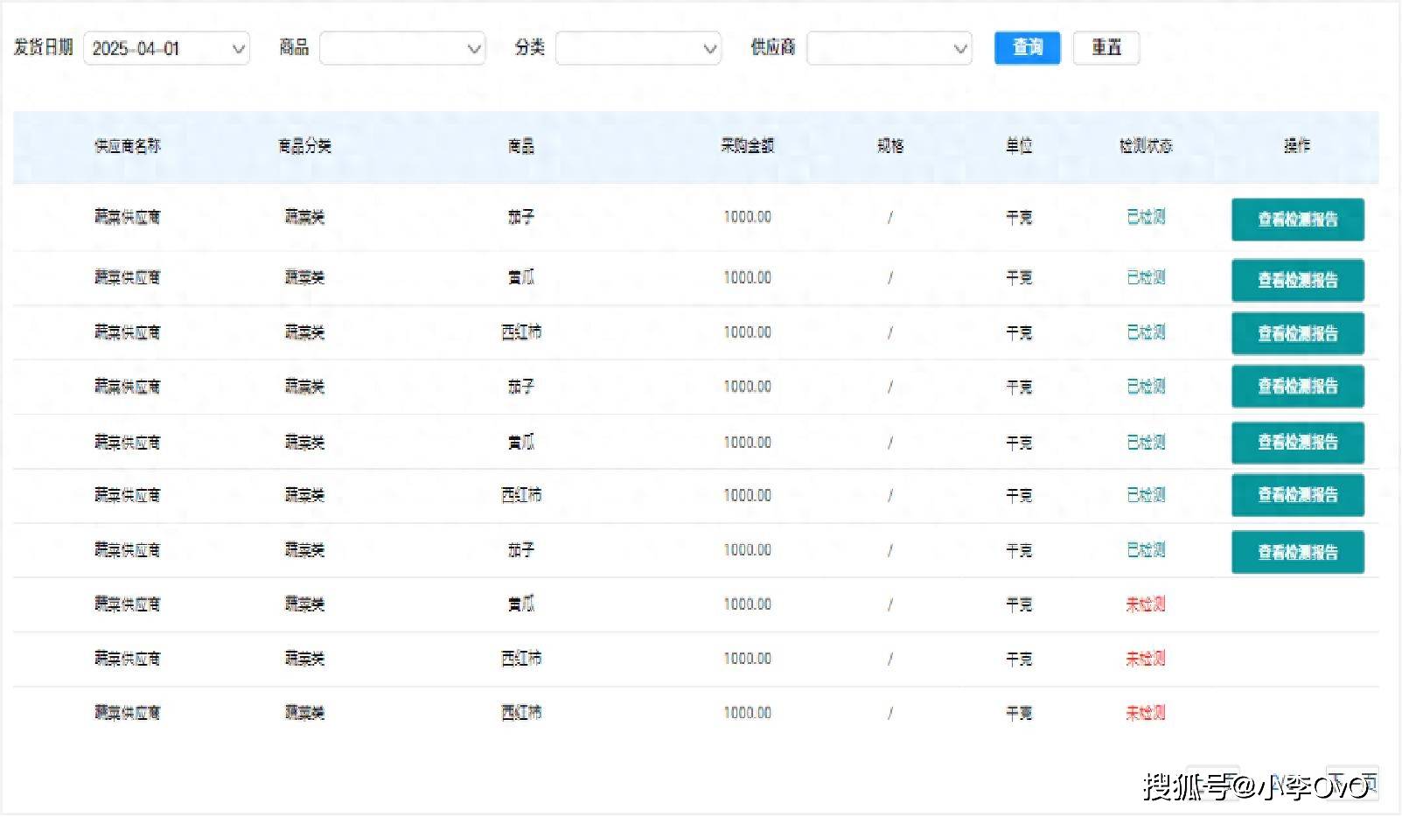Click the 操作 column header

[x=1297, y=146]
